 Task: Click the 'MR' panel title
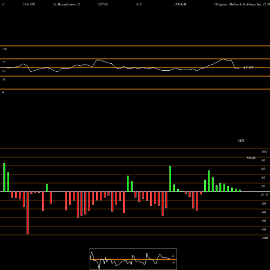(x=241, y=140)
